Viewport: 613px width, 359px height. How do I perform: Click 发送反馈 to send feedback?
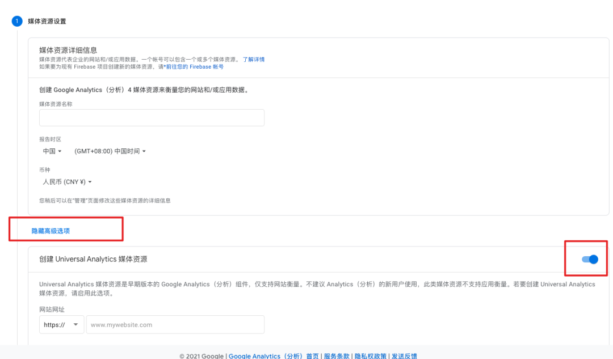404,356
